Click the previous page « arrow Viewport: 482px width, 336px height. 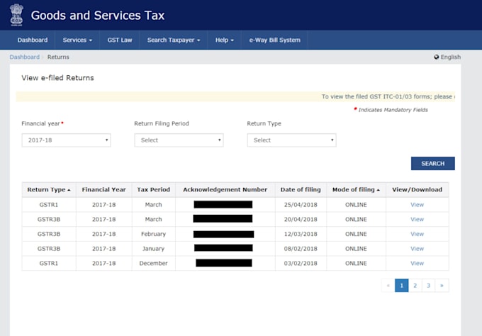pos(388,286)
